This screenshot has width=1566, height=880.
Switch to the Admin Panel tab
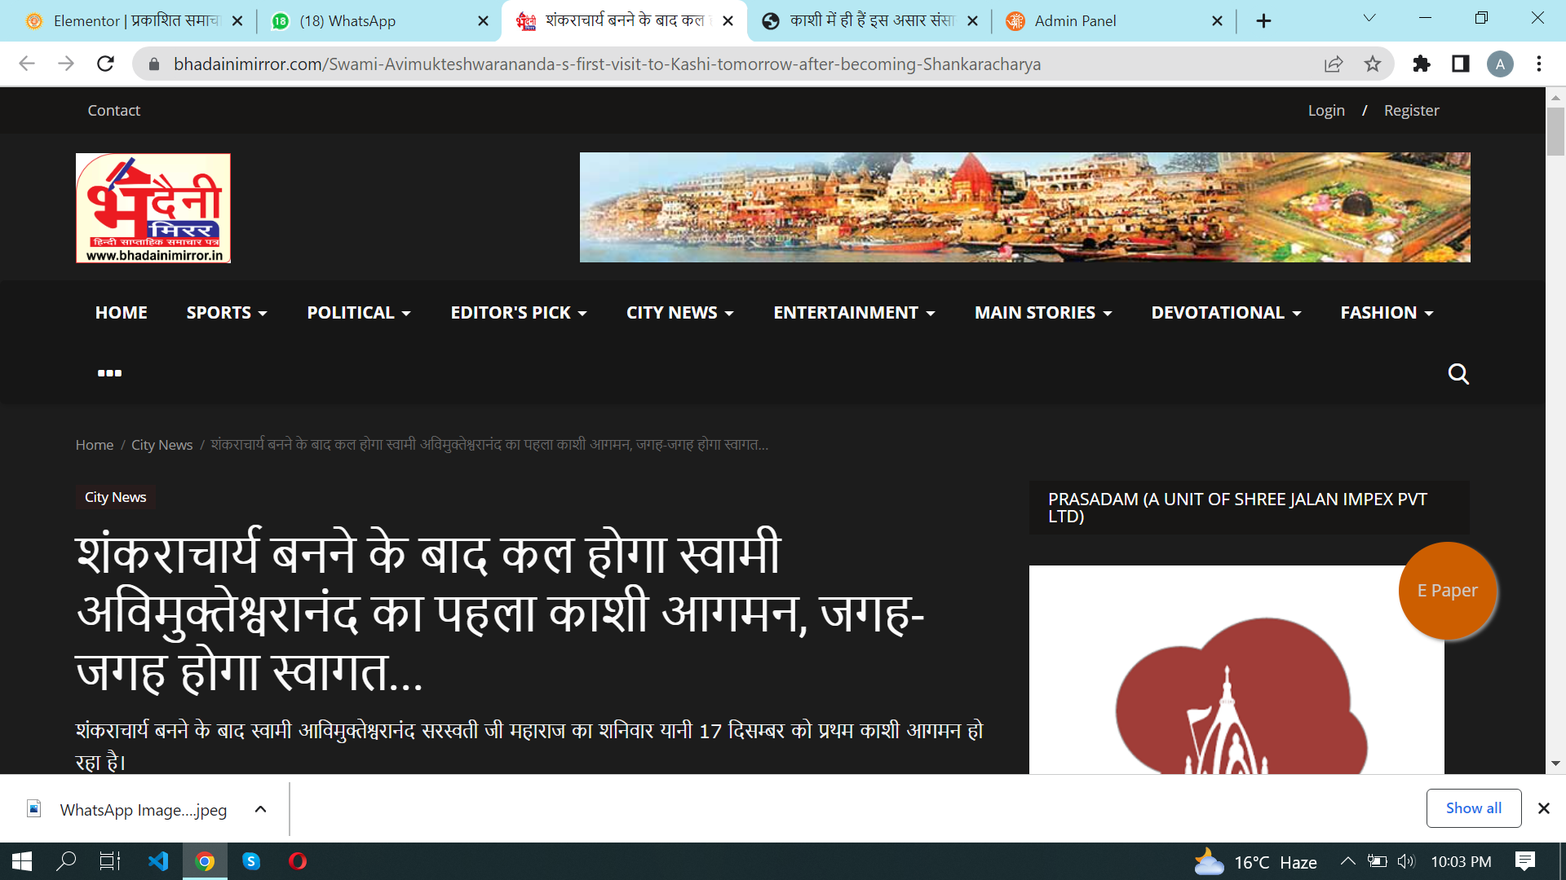pyautogui.click(x=1075, y=21)
